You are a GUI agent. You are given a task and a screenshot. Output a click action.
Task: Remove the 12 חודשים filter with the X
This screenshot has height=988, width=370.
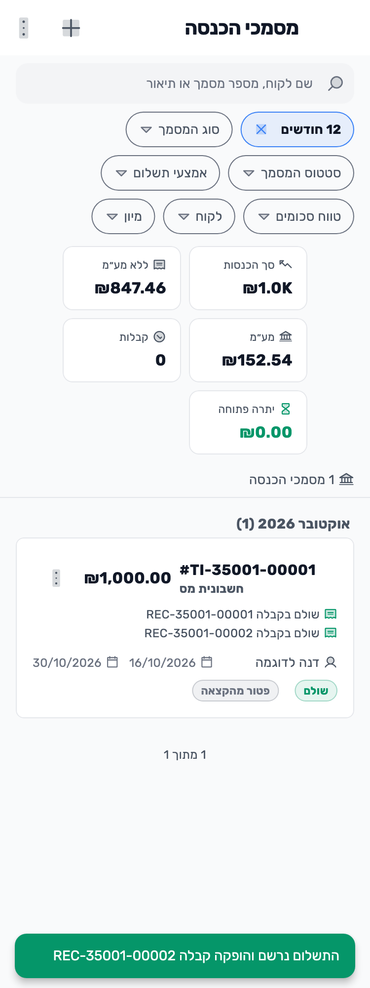261,129
